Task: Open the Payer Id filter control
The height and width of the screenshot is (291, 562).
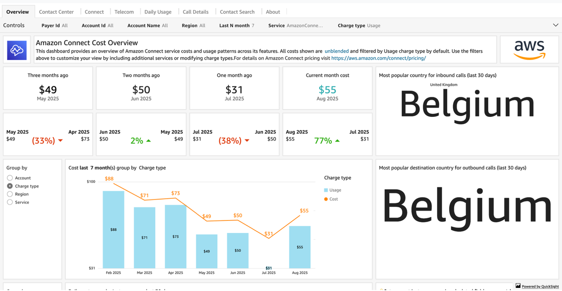Action: coord(55,25)
